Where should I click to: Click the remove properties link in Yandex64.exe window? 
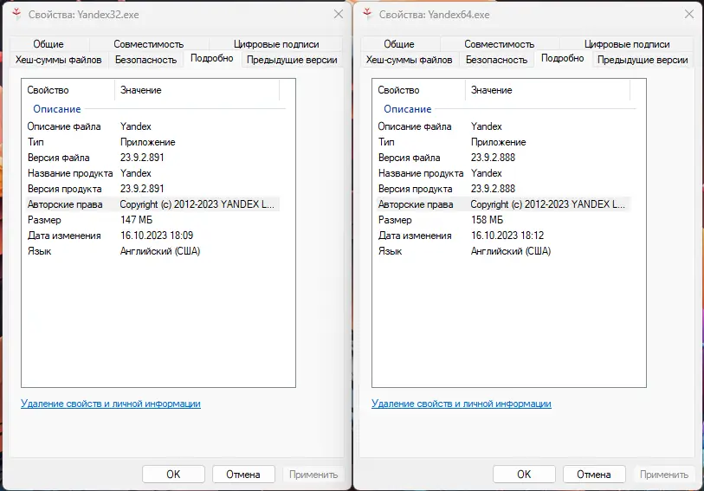tap(461, 404)
